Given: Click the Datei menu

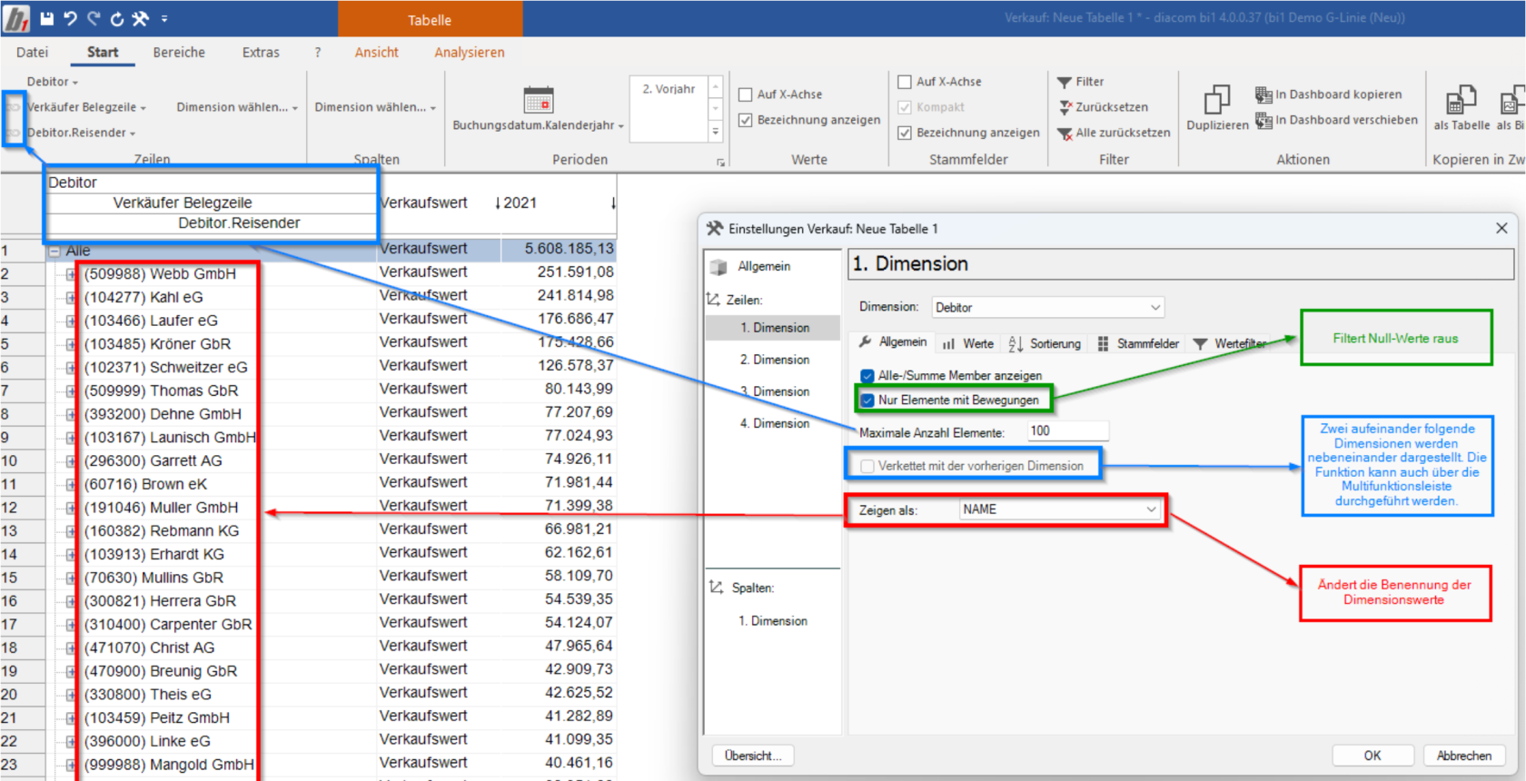Looking at the screenshot, I should click(x=32, y=53).
